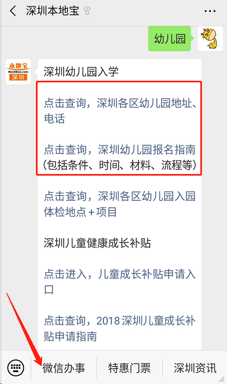Tap the 深圳本地宝 chat title
The height and width of the screenshot is (384, 227).
pyautogui.click(x=53, y=11)
